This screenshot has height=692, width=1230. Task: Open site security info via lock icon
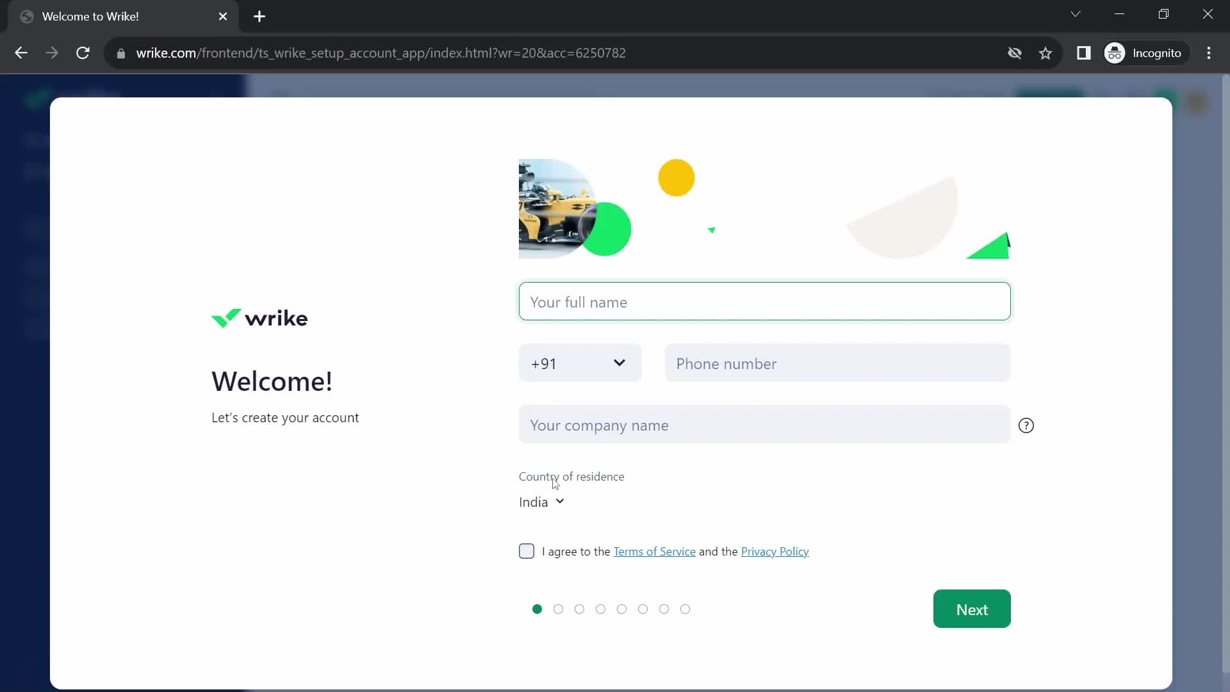121,53
